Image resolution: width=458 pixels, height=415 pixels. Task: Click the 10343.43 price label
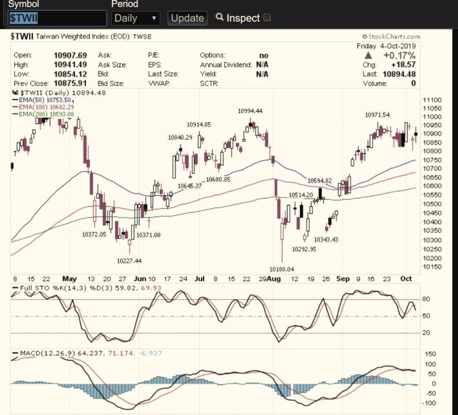326,240
